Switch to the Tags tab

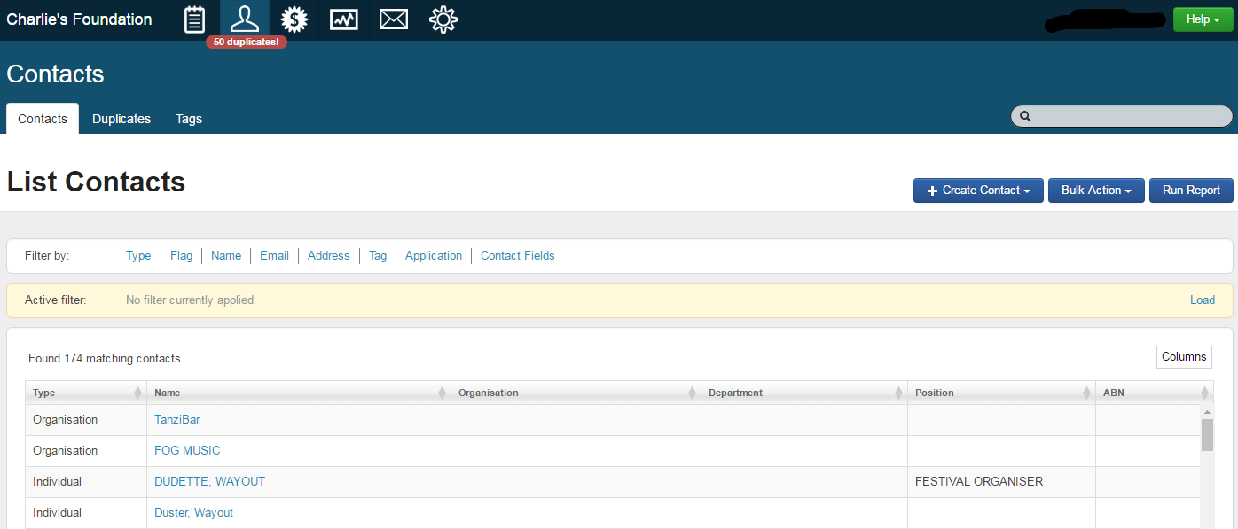[189, 119]
